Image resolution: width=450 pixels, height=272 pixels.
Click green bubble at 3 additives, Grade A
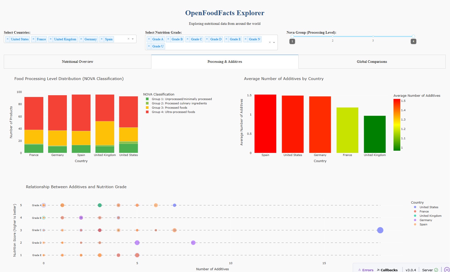[100, 205]
